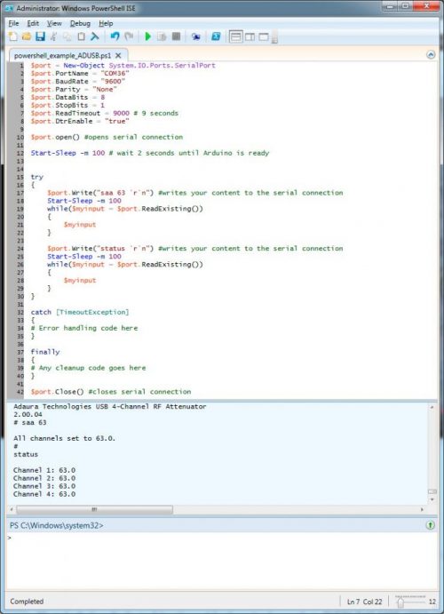Open the Edit menu
Screen dimensions: 444x614
pyautogui.click(x=33, y=23)
